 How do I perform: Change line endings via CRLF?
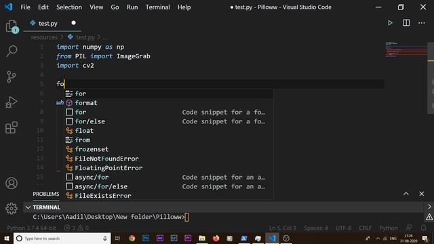tap(365, 228)
